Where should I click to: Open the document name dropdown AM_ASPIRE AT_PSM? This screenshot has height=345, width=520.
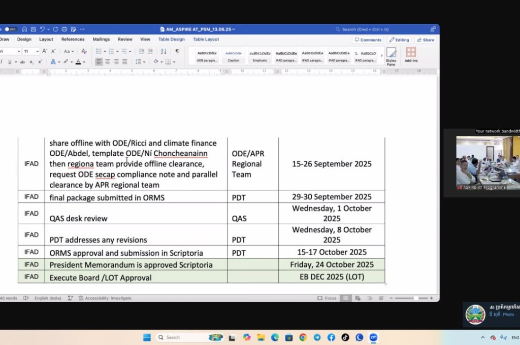pyautogui.click(x=198, y=29)
